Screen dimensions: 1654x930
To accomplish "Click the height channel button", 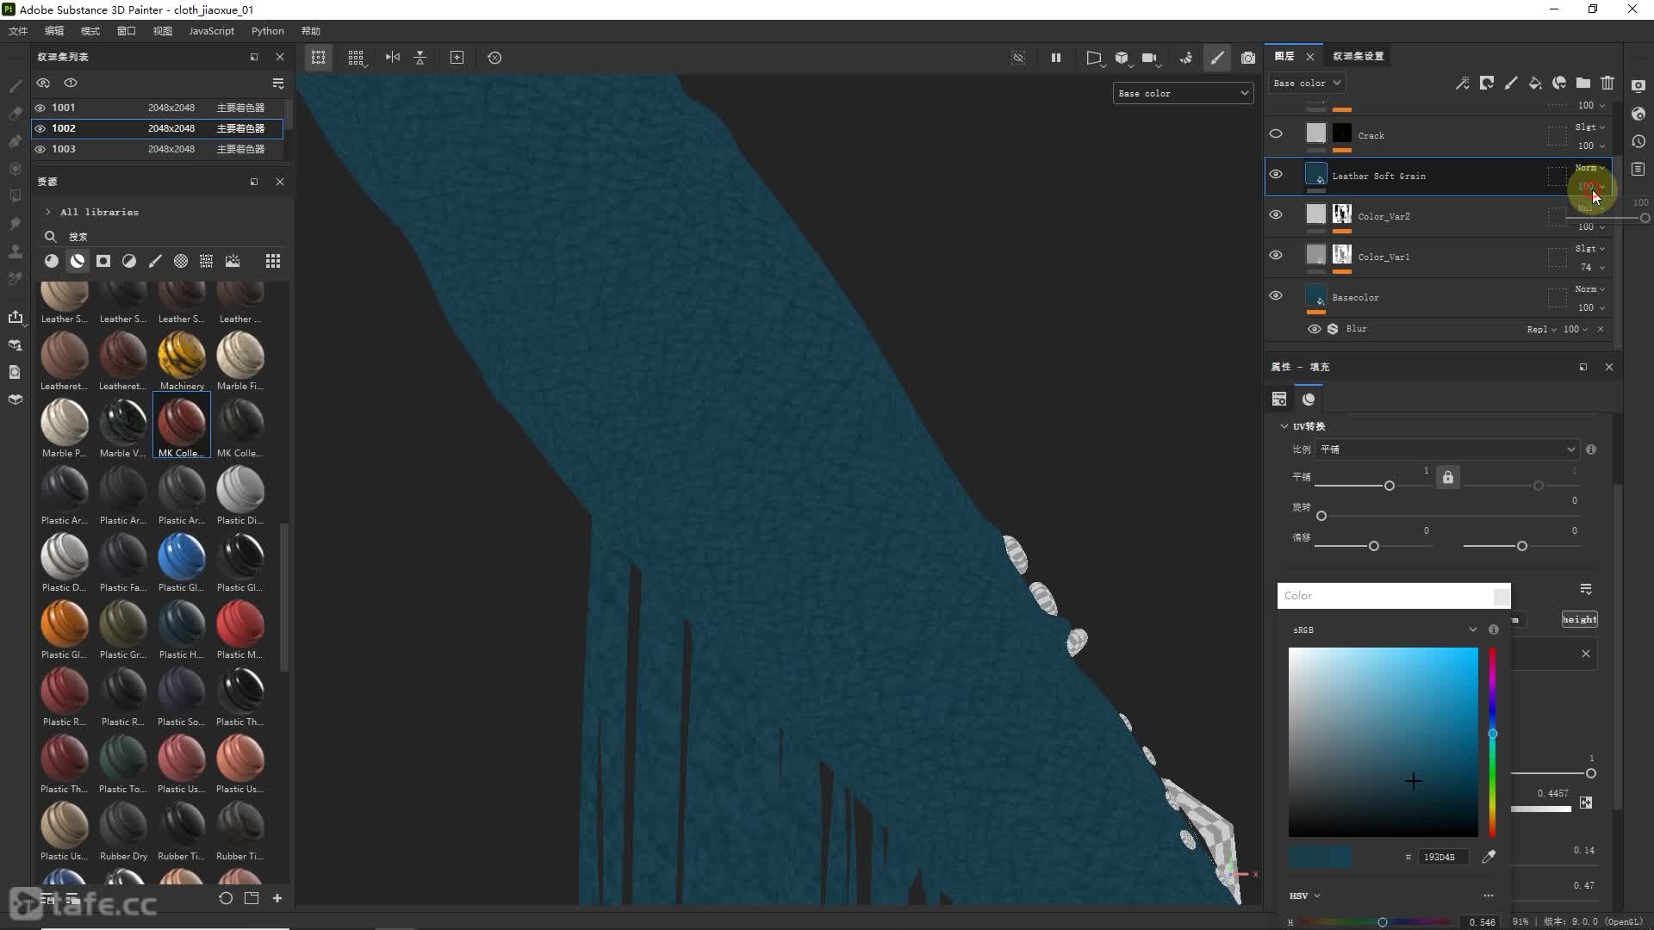I will pos(1579,619).
